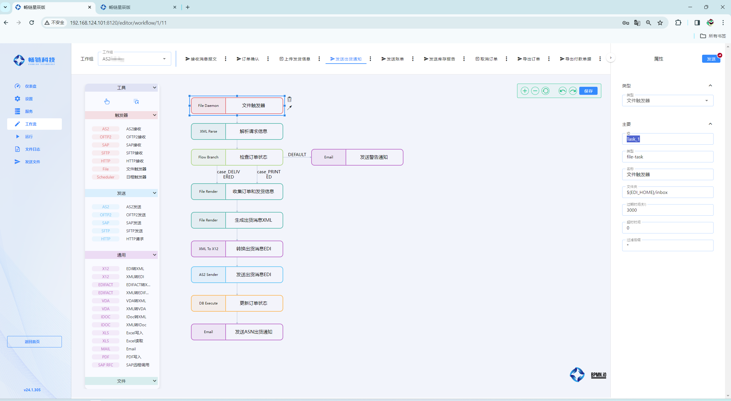This screenshot has height=401, width=731.
Task: Click the connect arrow icon beside File Daemon
Action: pyautogui.click(x=289, y=108)
